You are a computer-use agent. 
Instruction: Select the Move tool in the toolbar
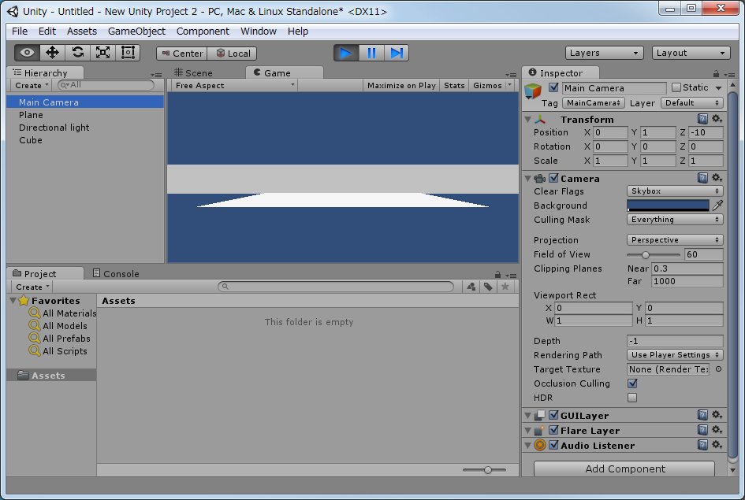(x=53, y=53)
